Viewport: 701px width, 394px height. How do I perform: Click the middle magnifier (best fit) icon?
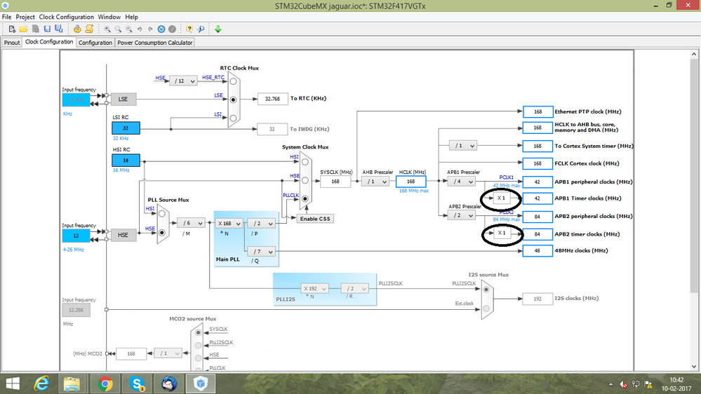pyautogui.click(x=118, y=29)
